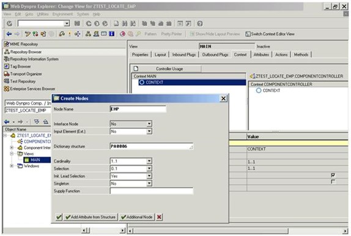This screenshot has height=236, width=351.
Task: Click the Print icon in the standard toolbar
Action: tap(116, 23)
